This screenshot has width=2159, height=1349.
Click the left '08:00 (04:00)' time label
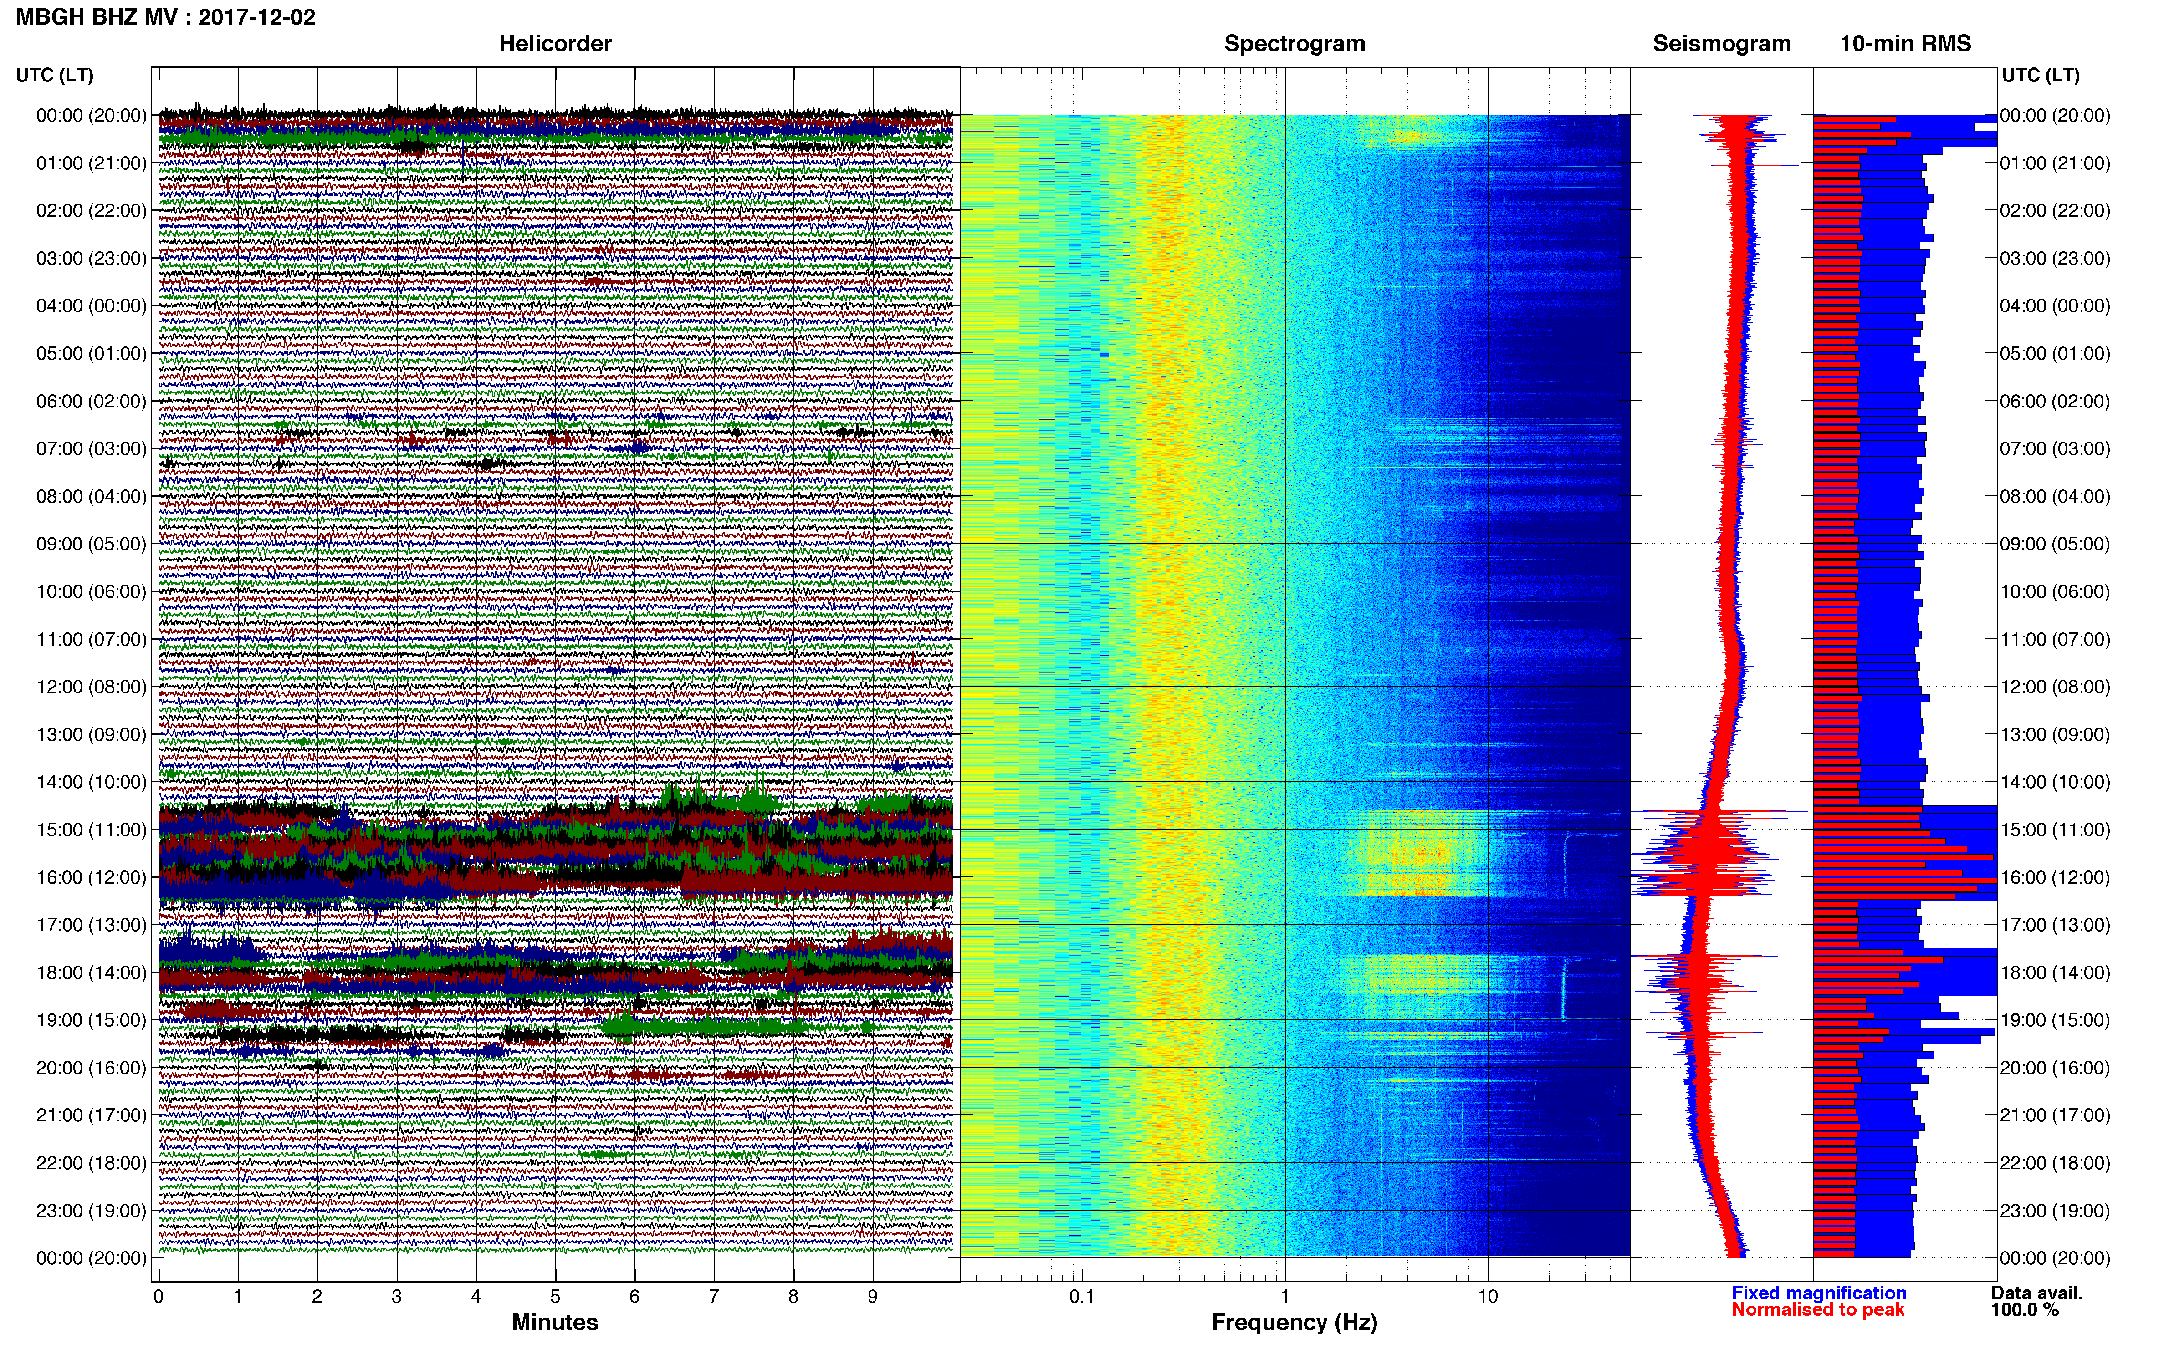click(91, 496)
